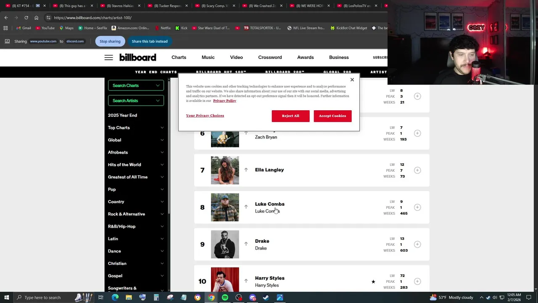Open the Search Artists dropdown

coord(136,101)
